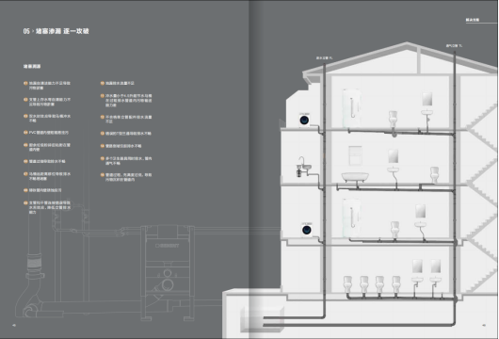Click the right roof vent pipe label
Viewport: 499px width, 339px height.
pyautogui.click(x=454, y=46)
